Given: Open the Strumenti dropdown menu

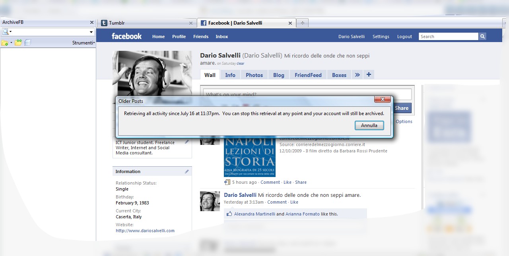Looking at the screenshot, I should [x=84, y=43].
